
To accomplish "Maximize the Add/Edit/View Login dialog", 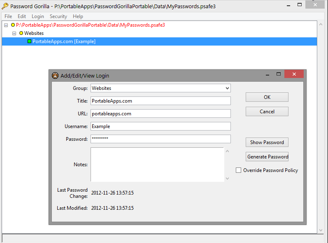I will pos(279,74).
